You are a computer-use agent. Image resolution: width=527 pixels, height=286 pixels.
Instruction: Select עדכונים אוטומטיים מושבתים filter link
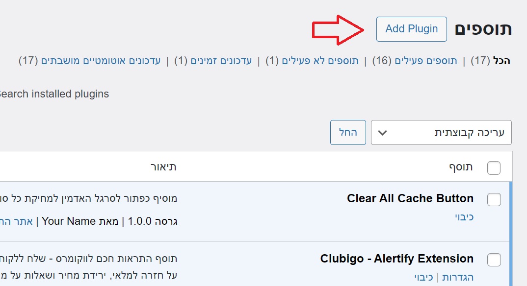point(101,61)
